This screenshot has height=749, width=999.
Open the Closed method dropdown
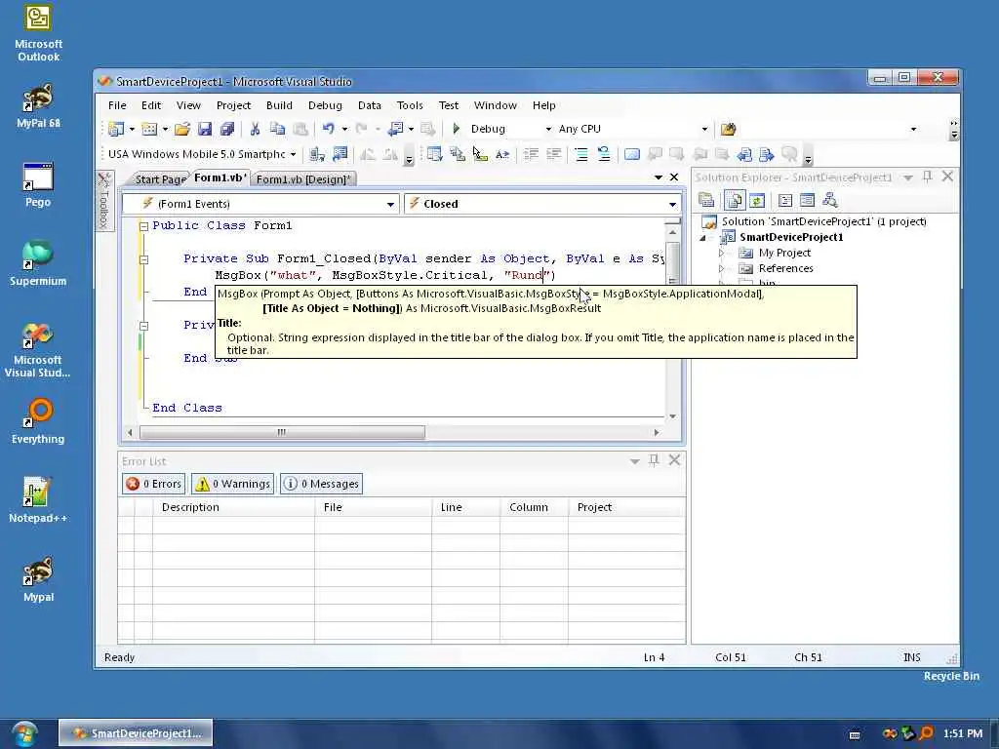pyautogui.click(x=672, y=205)
